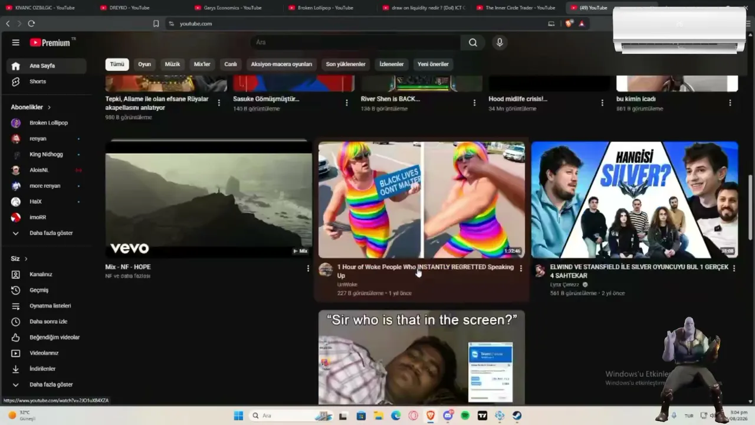Focus the YouTube Ara search field
Image resolution: width=755 pixels, height=425 pixels.
click(356, 42)
